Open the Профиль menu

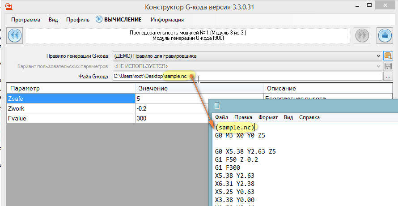pos(78,20)
